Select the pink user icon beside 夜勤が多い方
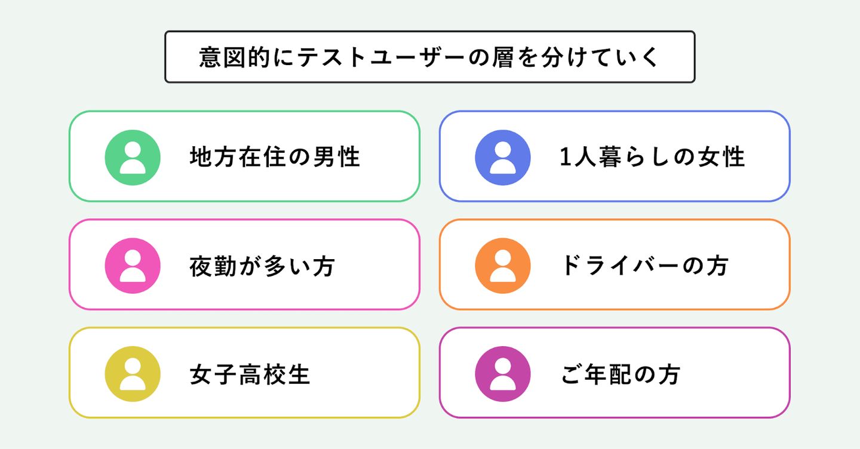Viewport: 860px width, 449px height. tap(133, 266)
